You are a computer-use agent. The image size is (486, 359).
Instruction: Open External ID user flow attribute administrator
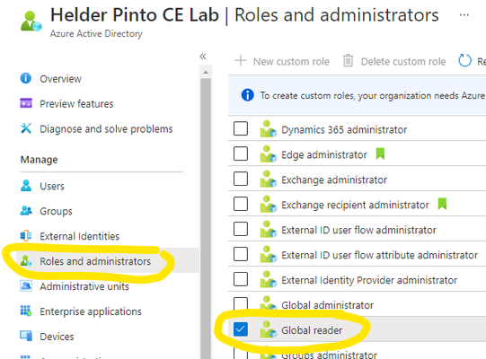tap(379, 255)
